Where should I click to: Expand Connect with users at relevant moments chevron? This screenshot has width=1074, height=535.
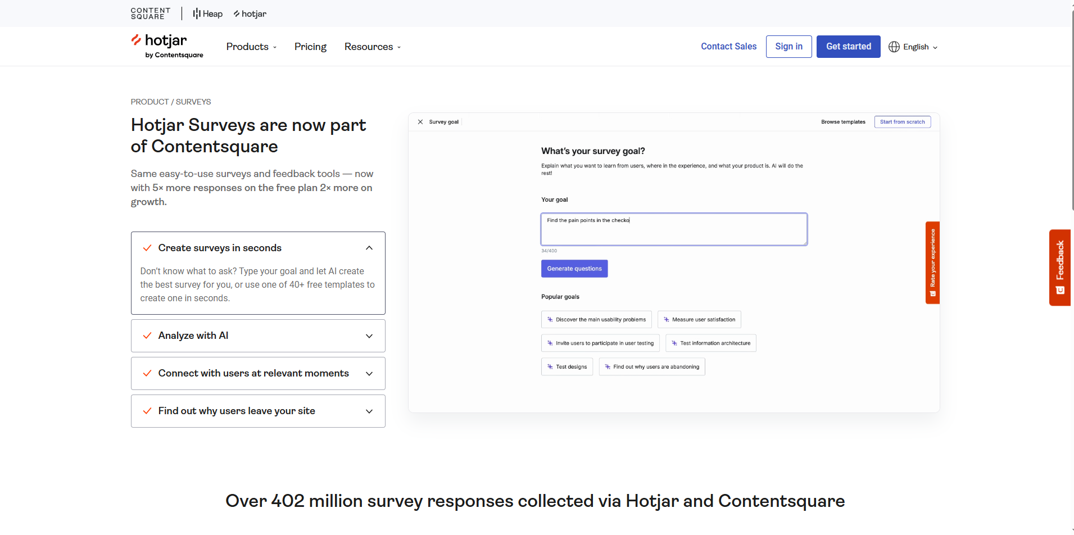pyautogui.click(x=369, y=374)
